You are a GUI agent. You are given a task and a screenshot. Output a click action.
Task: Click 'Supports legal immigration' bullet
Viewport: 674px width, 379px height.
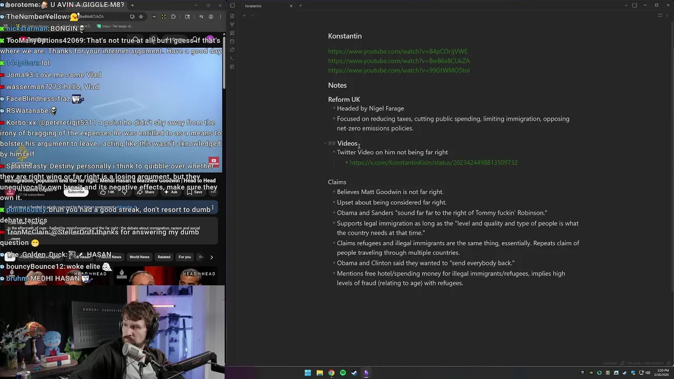coord(458,228)
